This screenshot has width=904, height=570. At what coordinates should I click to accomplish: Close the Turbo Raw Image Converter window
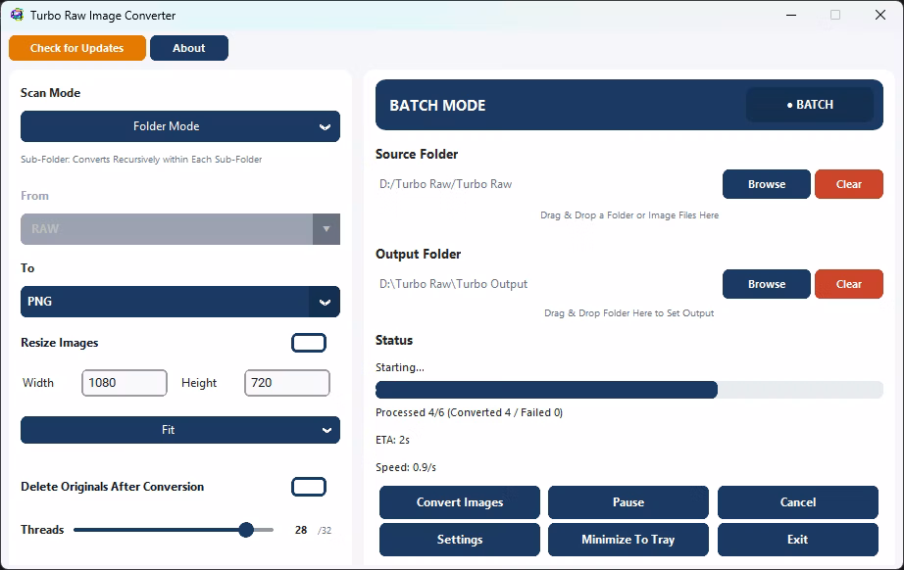tap(880, 15)
